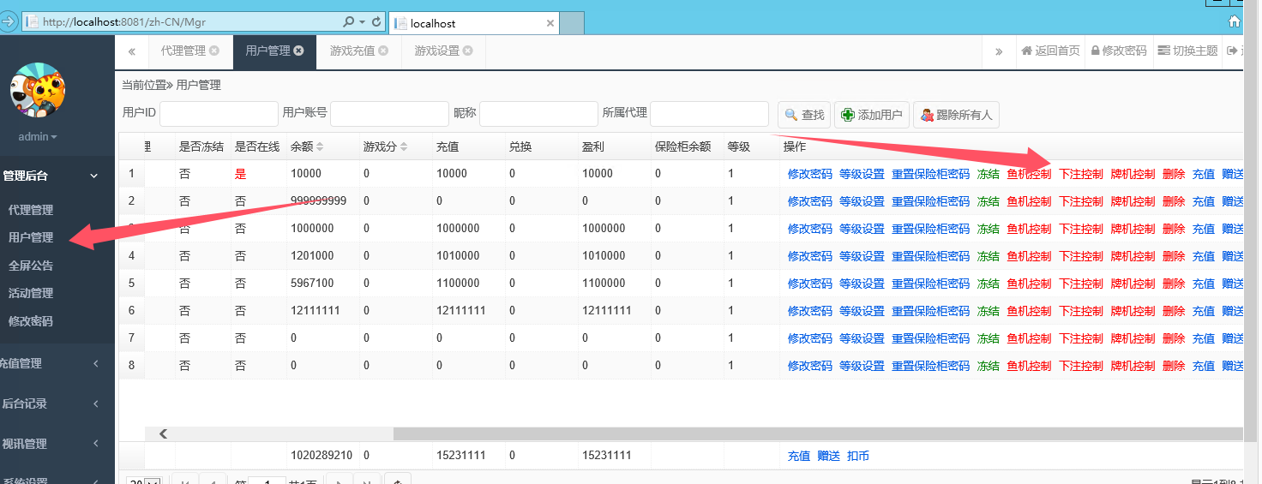Click the 踢除所有人 kick all button

pyautogui.click(x=956, y=115)
